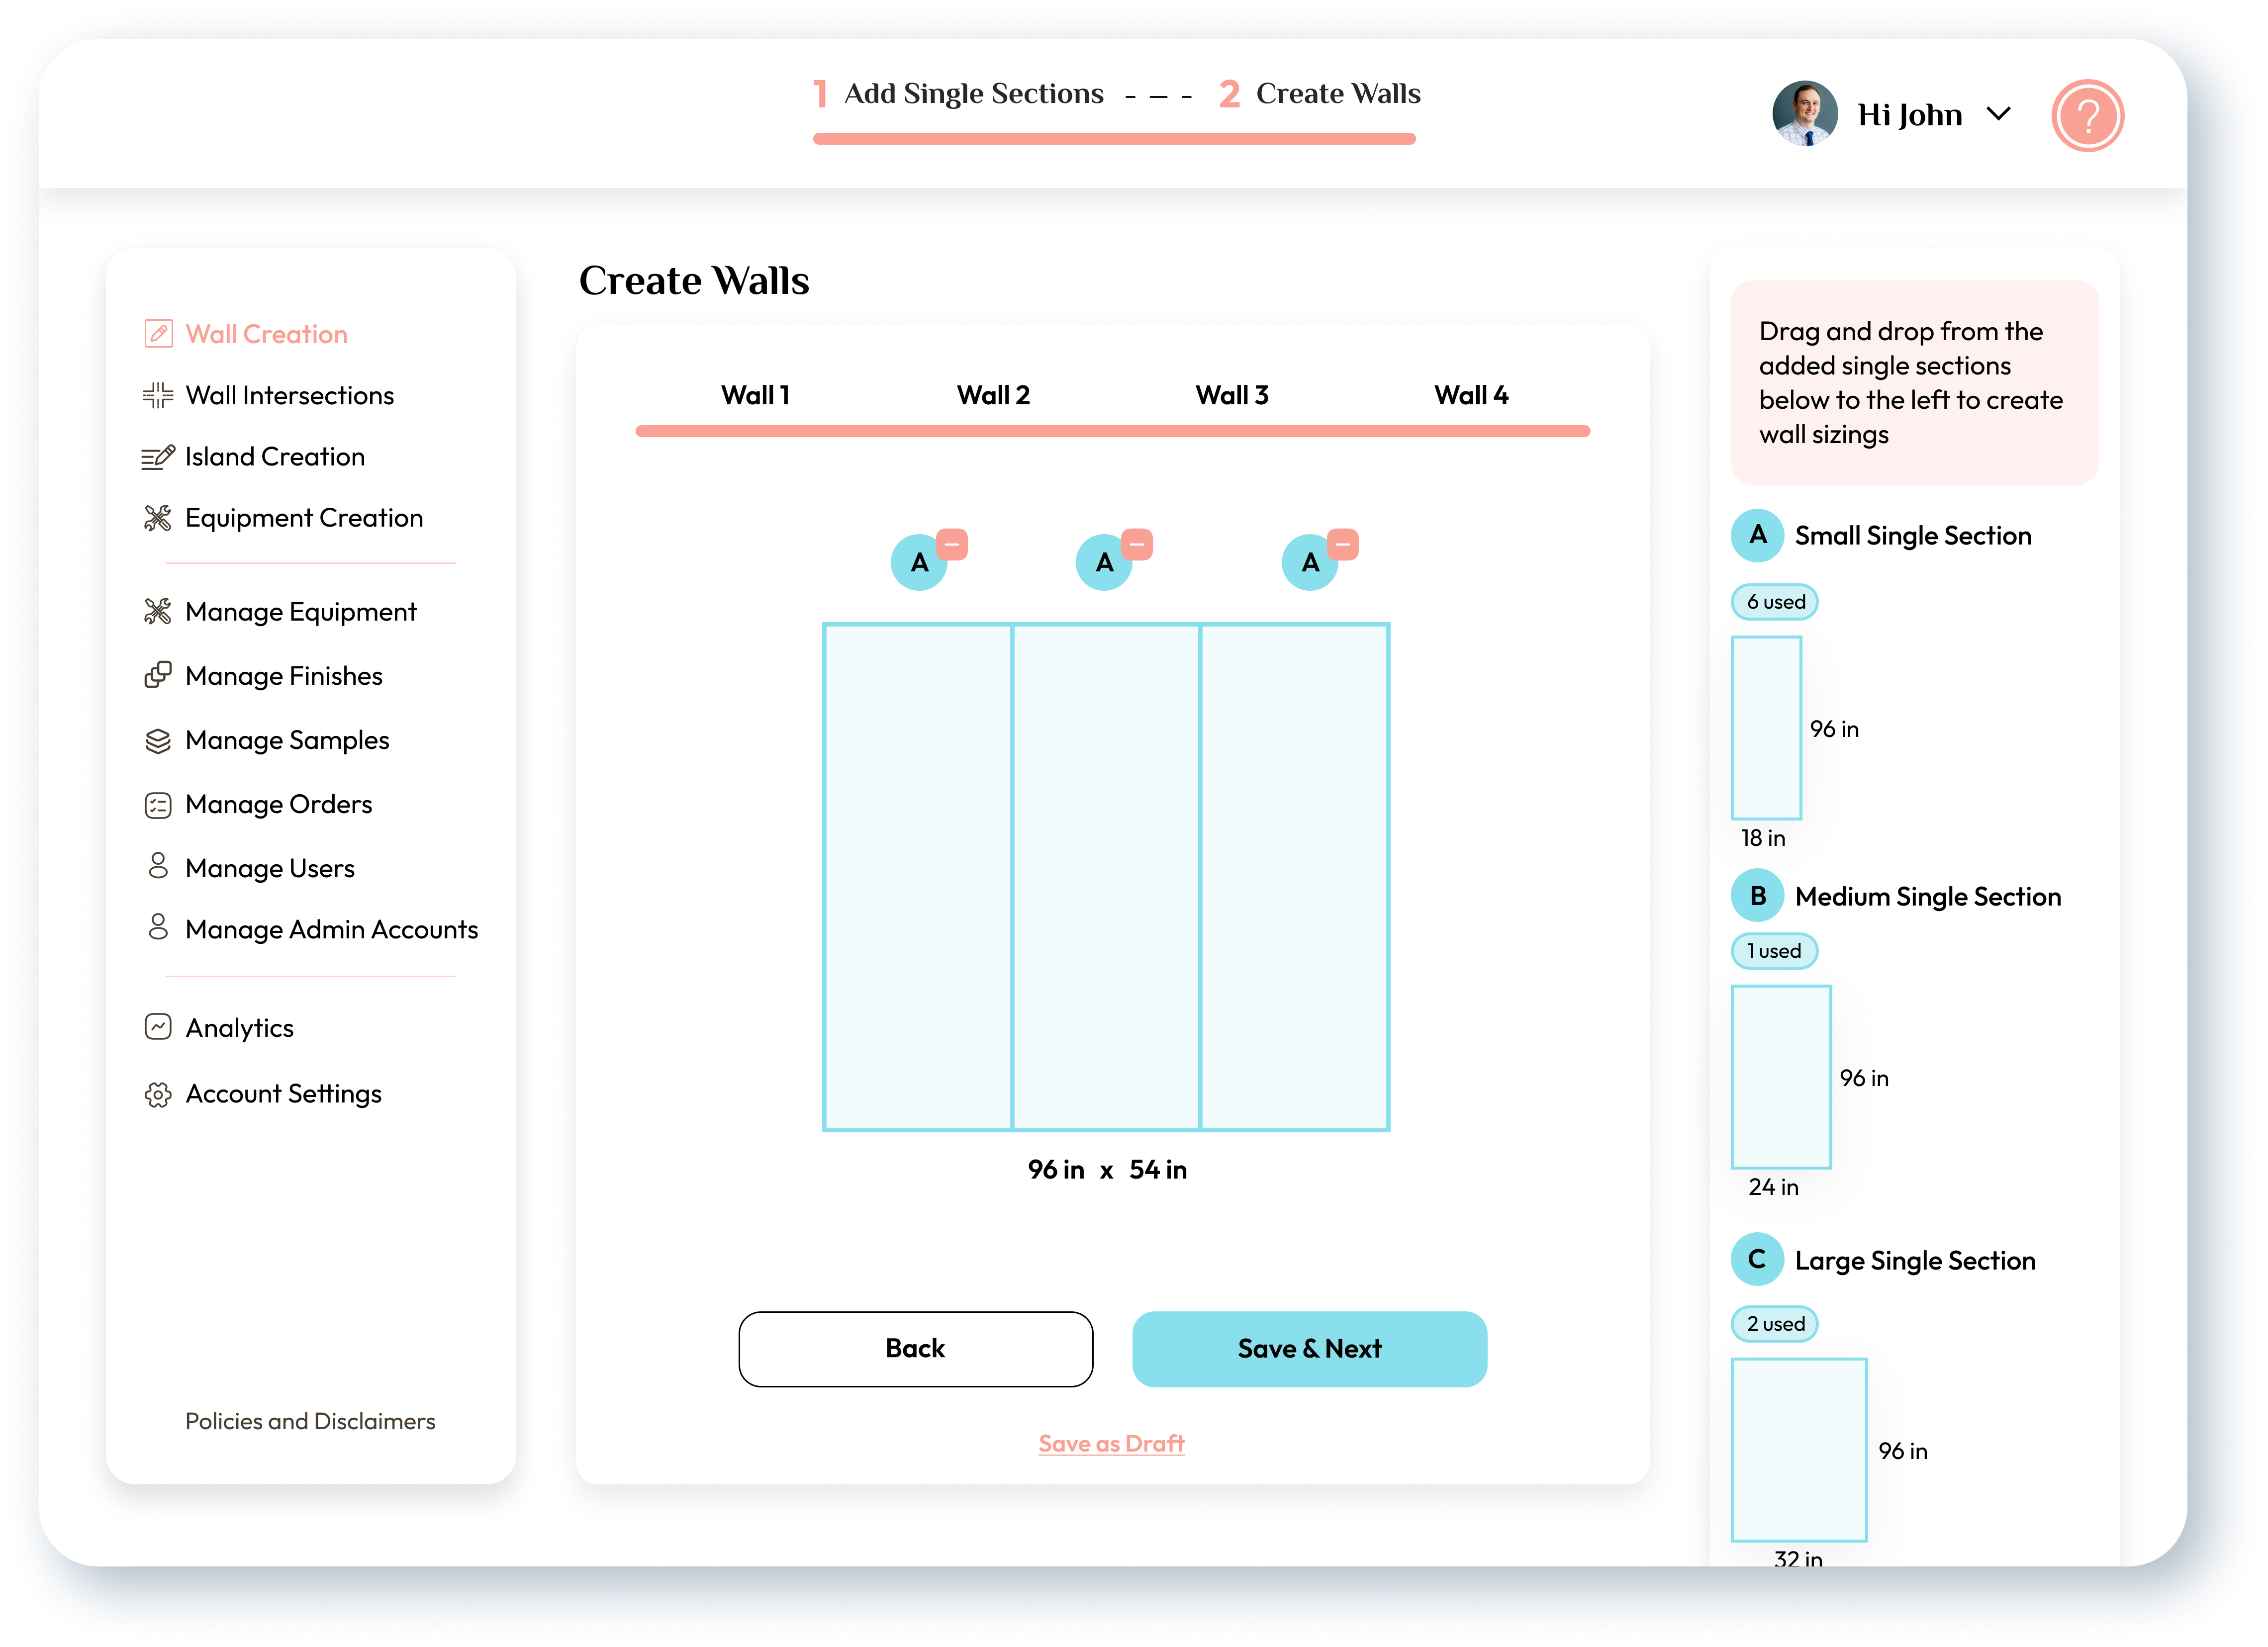This screenshot has width=2268, height=1647.
Task: Switch to the Wall 4 tab
Action: [x=1471, y=396]
